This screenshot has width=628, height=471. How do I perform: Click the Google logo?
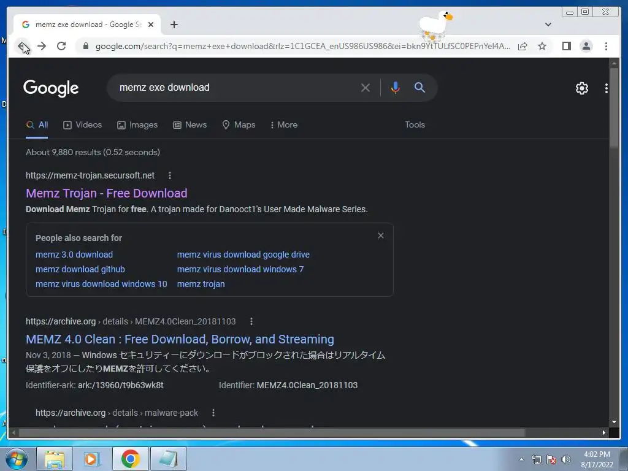coord(51,88)
